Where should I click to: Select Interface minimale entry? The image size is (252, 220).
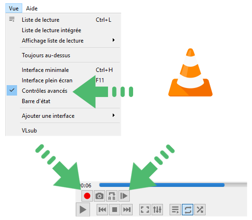tap(63, 70)
